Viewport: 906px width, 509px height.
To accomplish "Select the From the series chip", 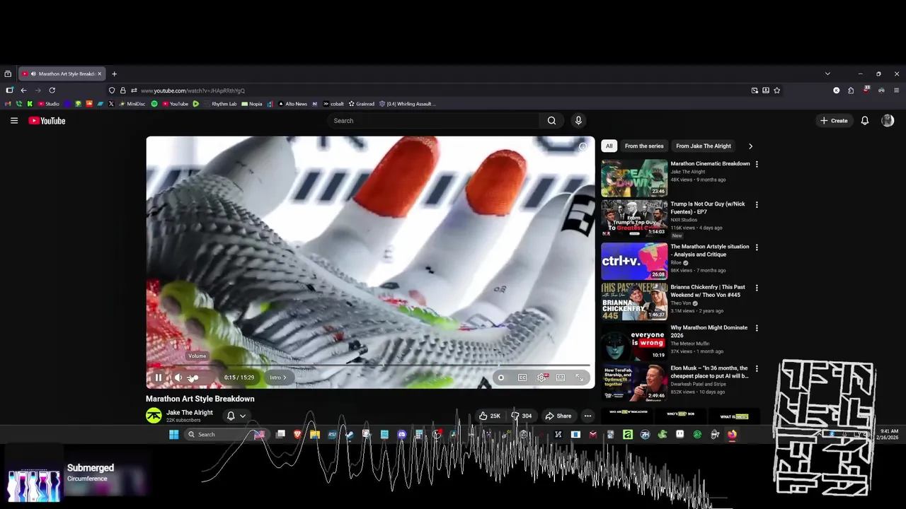I will coord(644,146).
